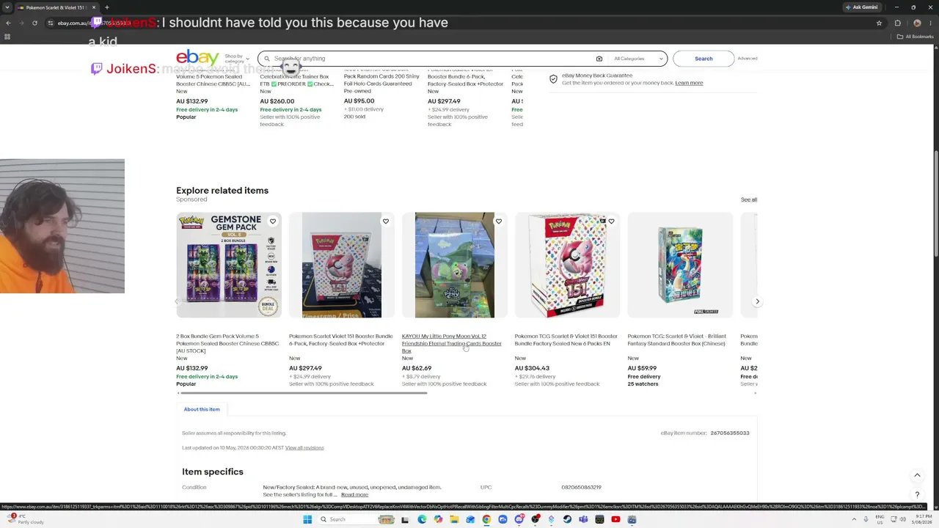Bookmark this page with the star icon
The height and width of the screenshot is (528, 939).
pos(879,23)
